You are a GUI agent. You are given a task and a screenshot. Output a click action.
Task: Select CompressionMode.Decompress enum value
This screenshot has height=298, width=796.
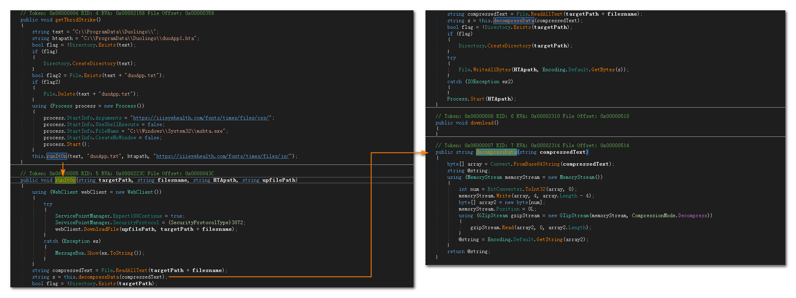[x=669, y=216]
